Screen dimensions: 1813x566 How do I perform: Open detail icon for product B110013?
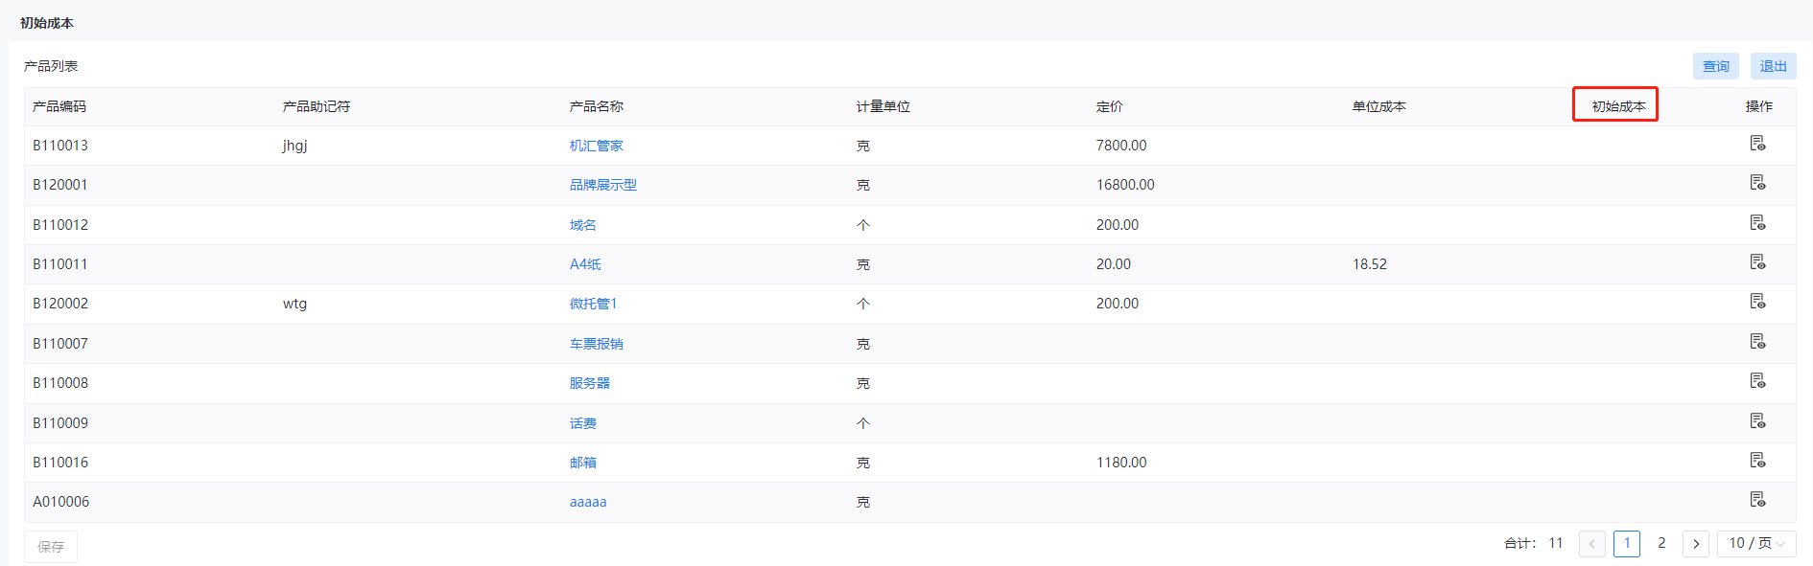pos(1757,144)
